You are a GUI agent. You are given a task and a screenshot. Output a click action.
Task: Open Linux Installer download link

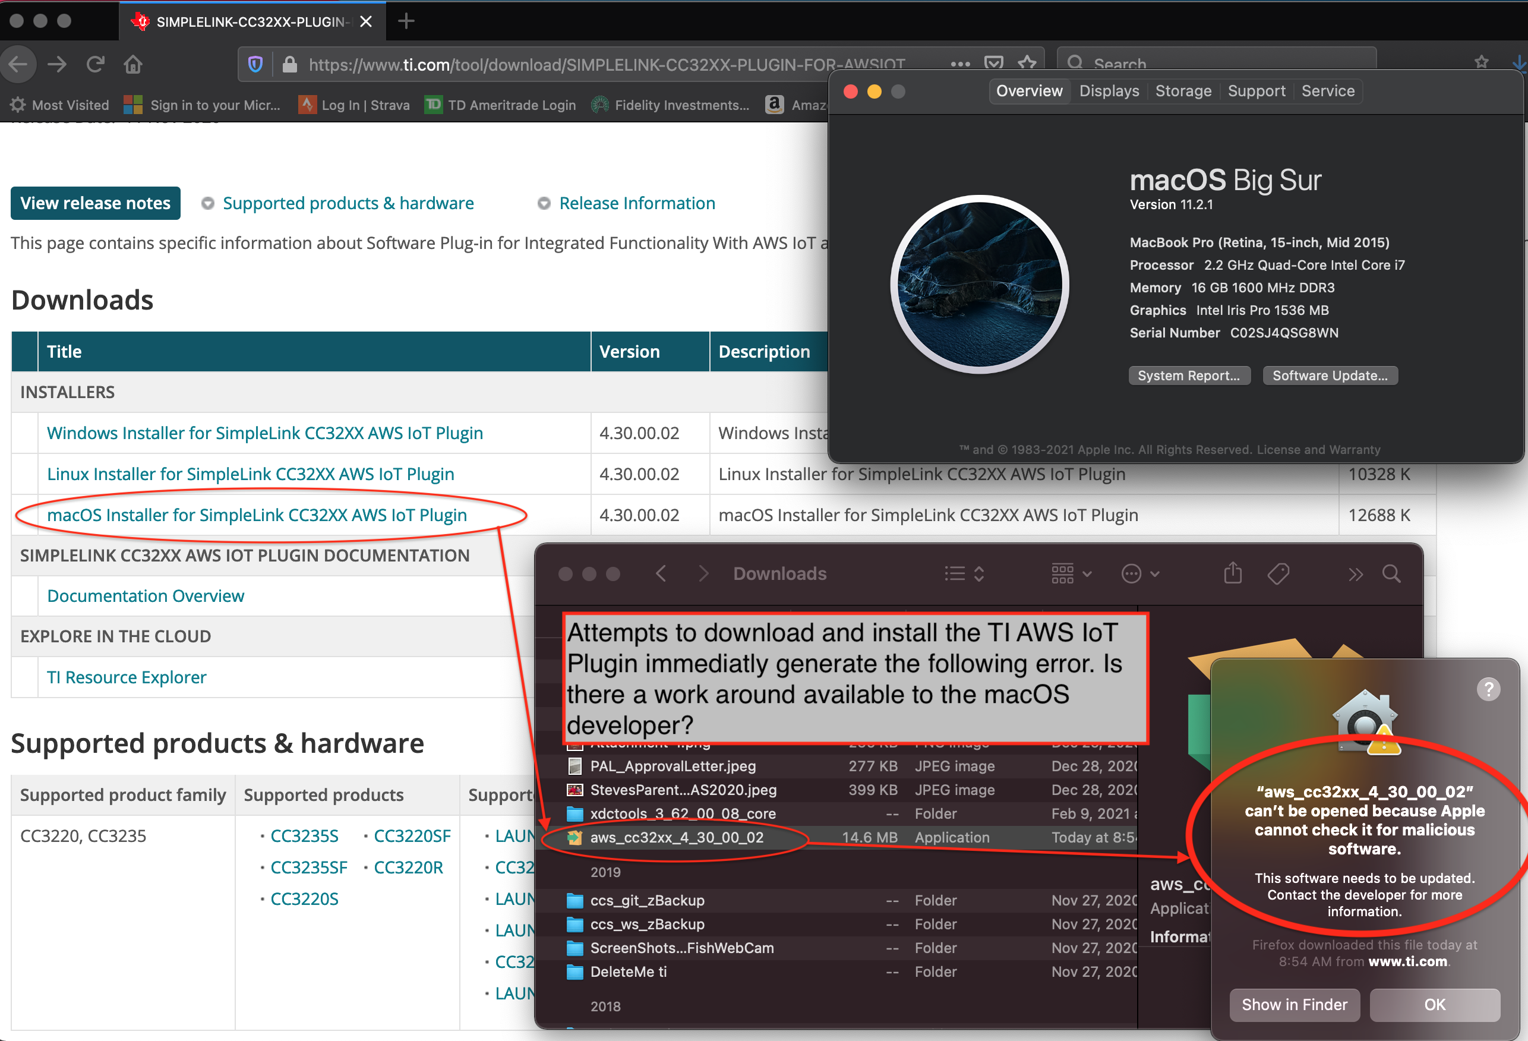point(251,474)
